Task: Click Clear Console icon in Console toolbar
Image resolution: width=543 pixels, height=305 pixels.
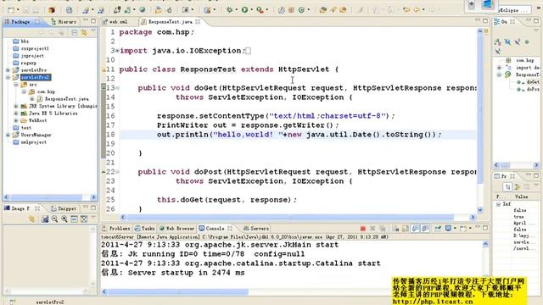Action: click(396, 229)
